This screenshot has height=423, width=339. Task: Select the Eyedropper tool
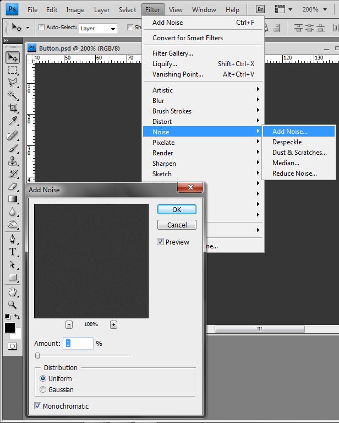click(x=13, y=121)
